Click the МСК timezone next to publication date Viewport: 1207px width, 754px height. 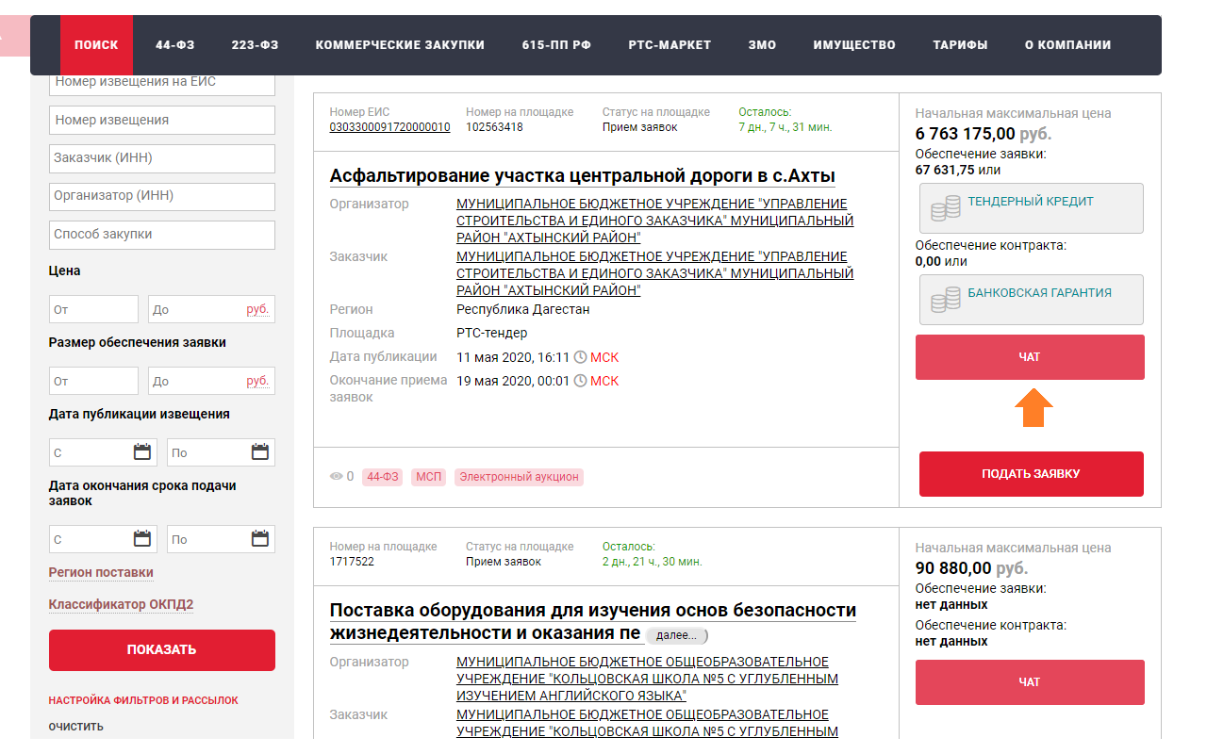[x=604, y=357]
